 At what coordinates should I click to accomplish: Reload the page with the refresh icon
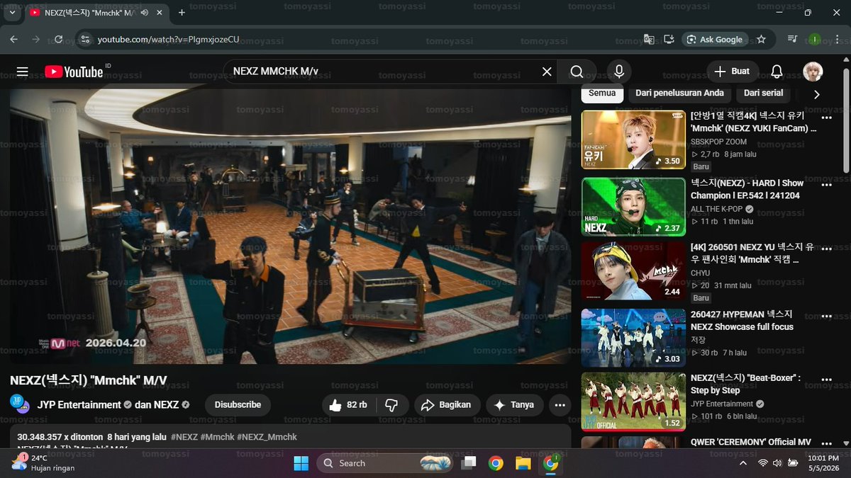(x=57, y=40)
